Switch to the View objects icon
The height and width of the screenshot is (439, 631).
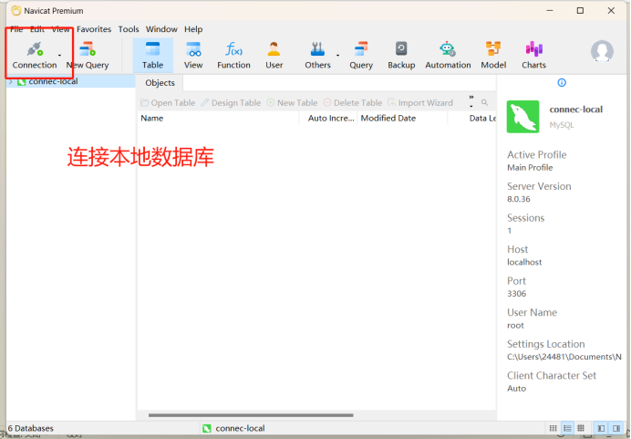point(193,55)
